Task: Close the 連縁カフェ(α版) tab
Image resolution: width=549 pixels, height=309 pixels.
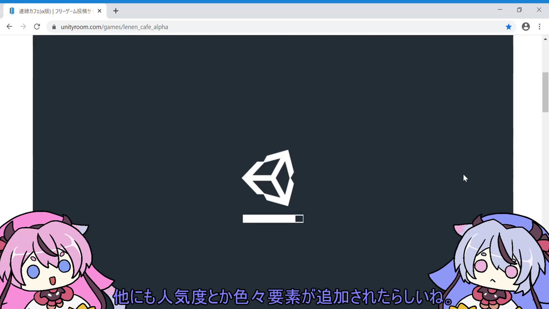Action: tap(100, 11)
